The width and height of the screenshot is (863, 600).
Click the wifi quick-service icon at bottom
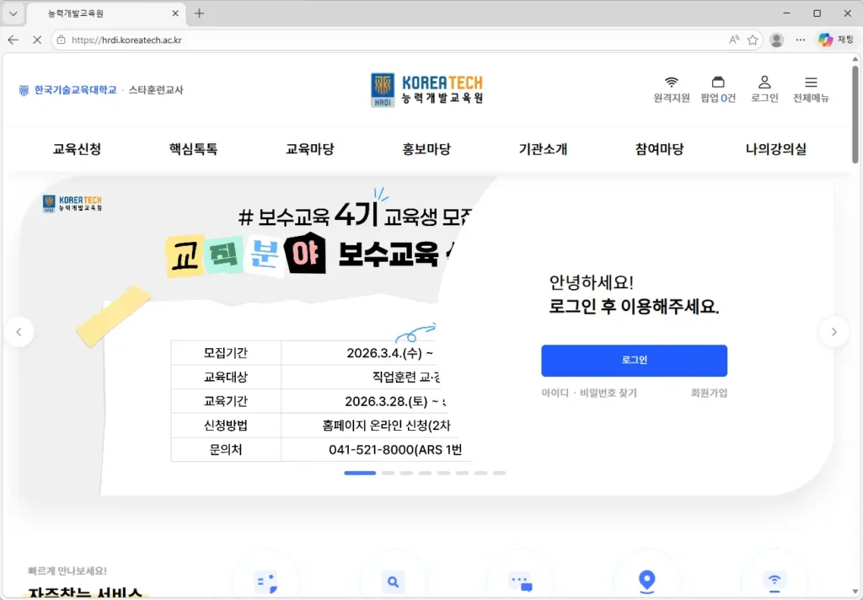(x=775, y=581)
